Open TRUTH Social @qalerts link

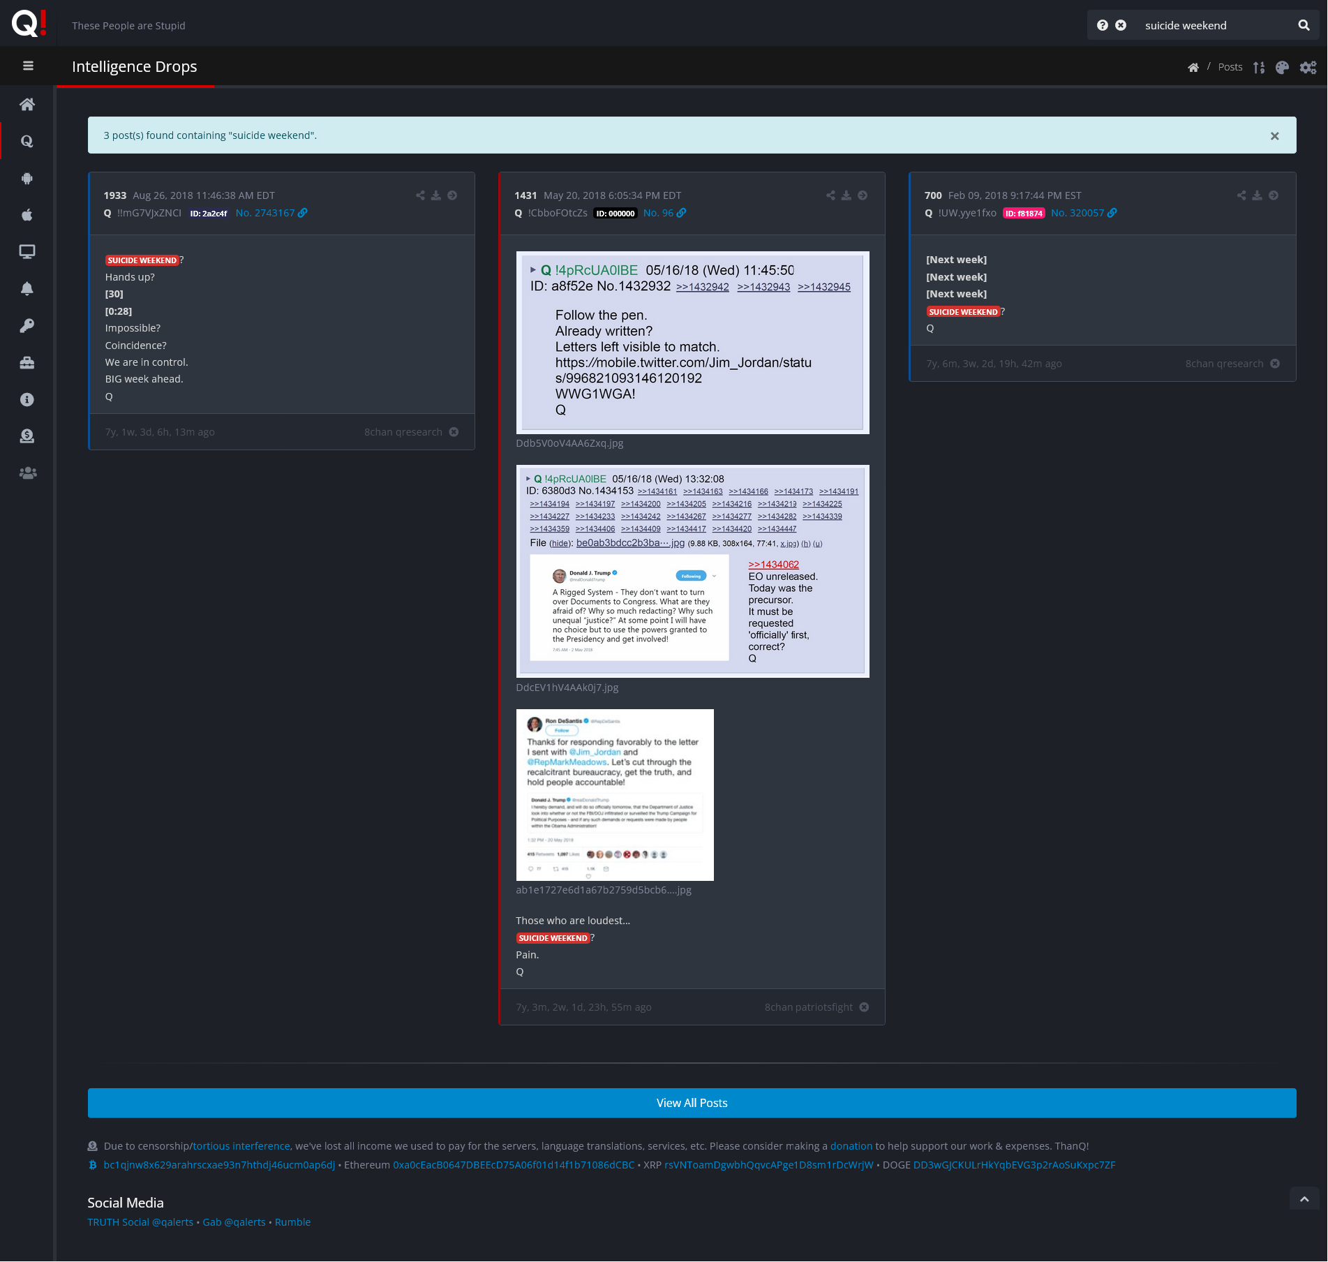point(140,1222)
